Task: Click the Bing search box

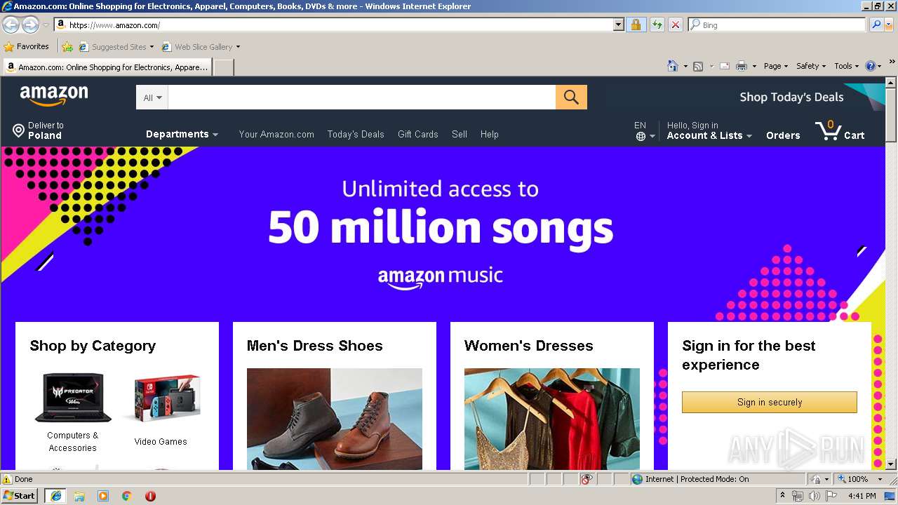Action: (x=777, y=25)
